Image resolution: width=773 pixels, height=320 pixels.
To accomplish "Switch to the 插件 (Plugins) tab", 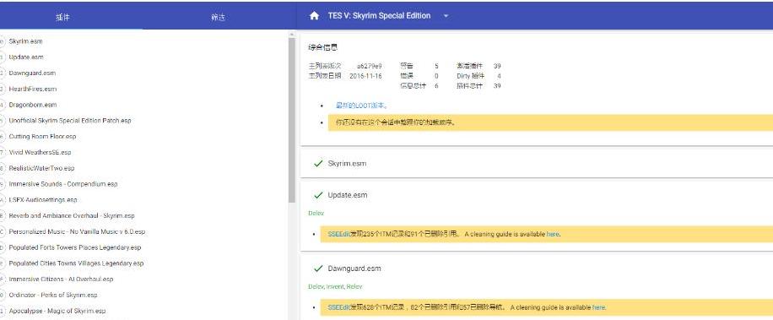I will point(62,17).
